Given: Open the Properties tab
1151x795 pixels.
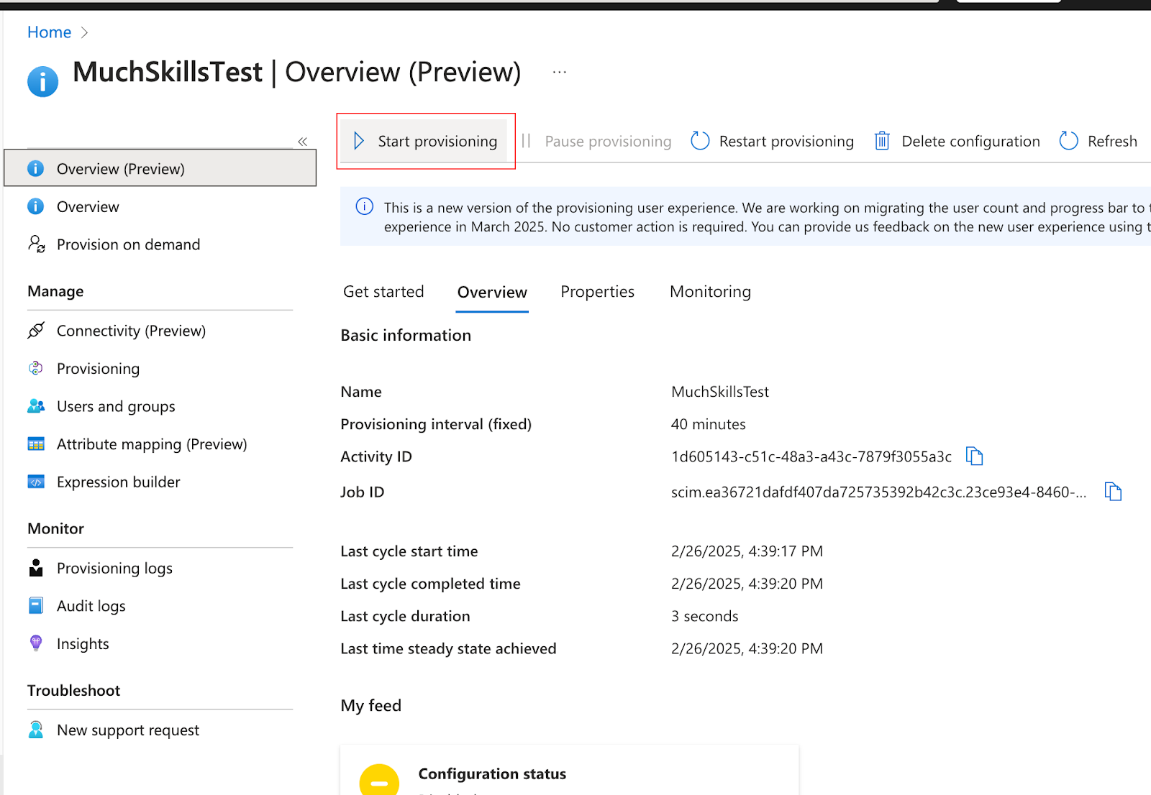Looking at the screenshot, I should [597, 292].
